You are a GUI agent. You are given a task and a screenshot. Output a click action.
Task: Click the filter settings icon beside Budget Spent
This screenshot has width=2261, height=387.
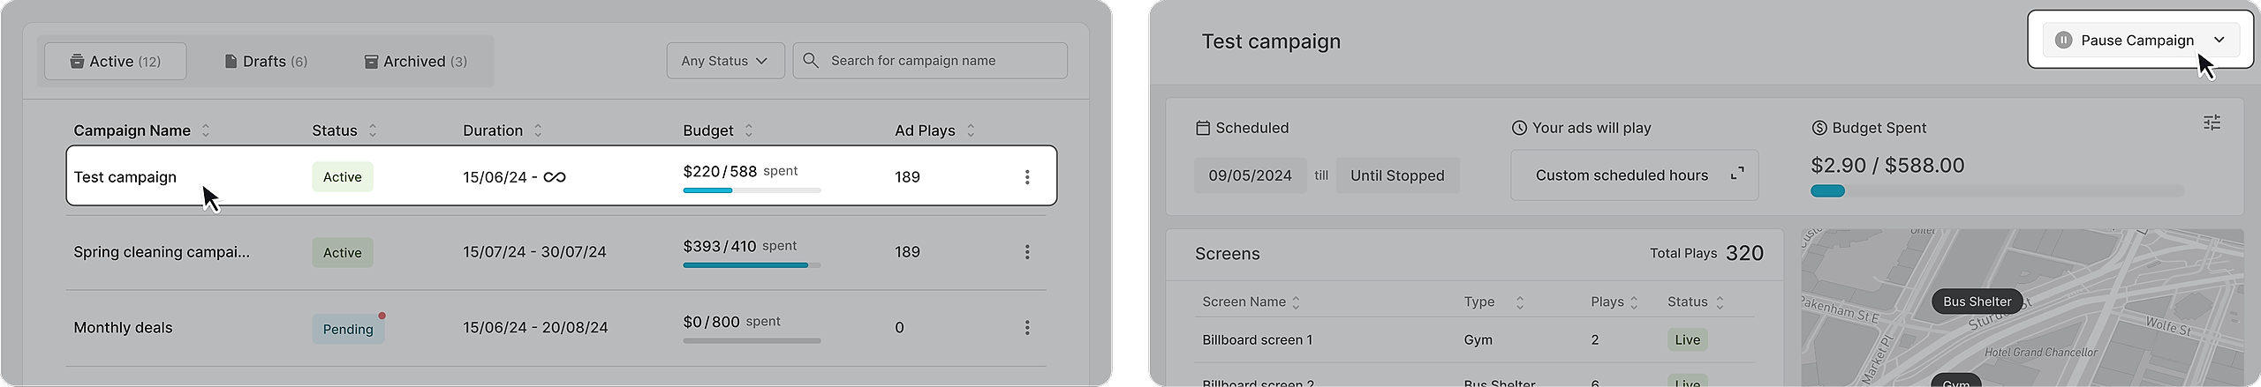2212,123
